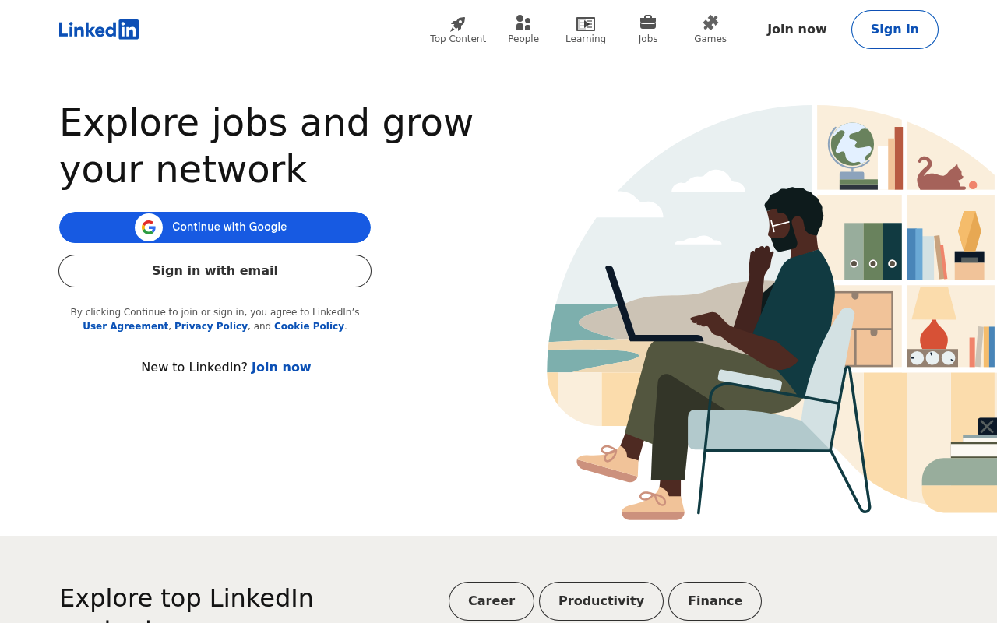The width and height of the screenshot is (997, 623).
Task: Click the hero illustration of man with laptop
Action: 771,311
